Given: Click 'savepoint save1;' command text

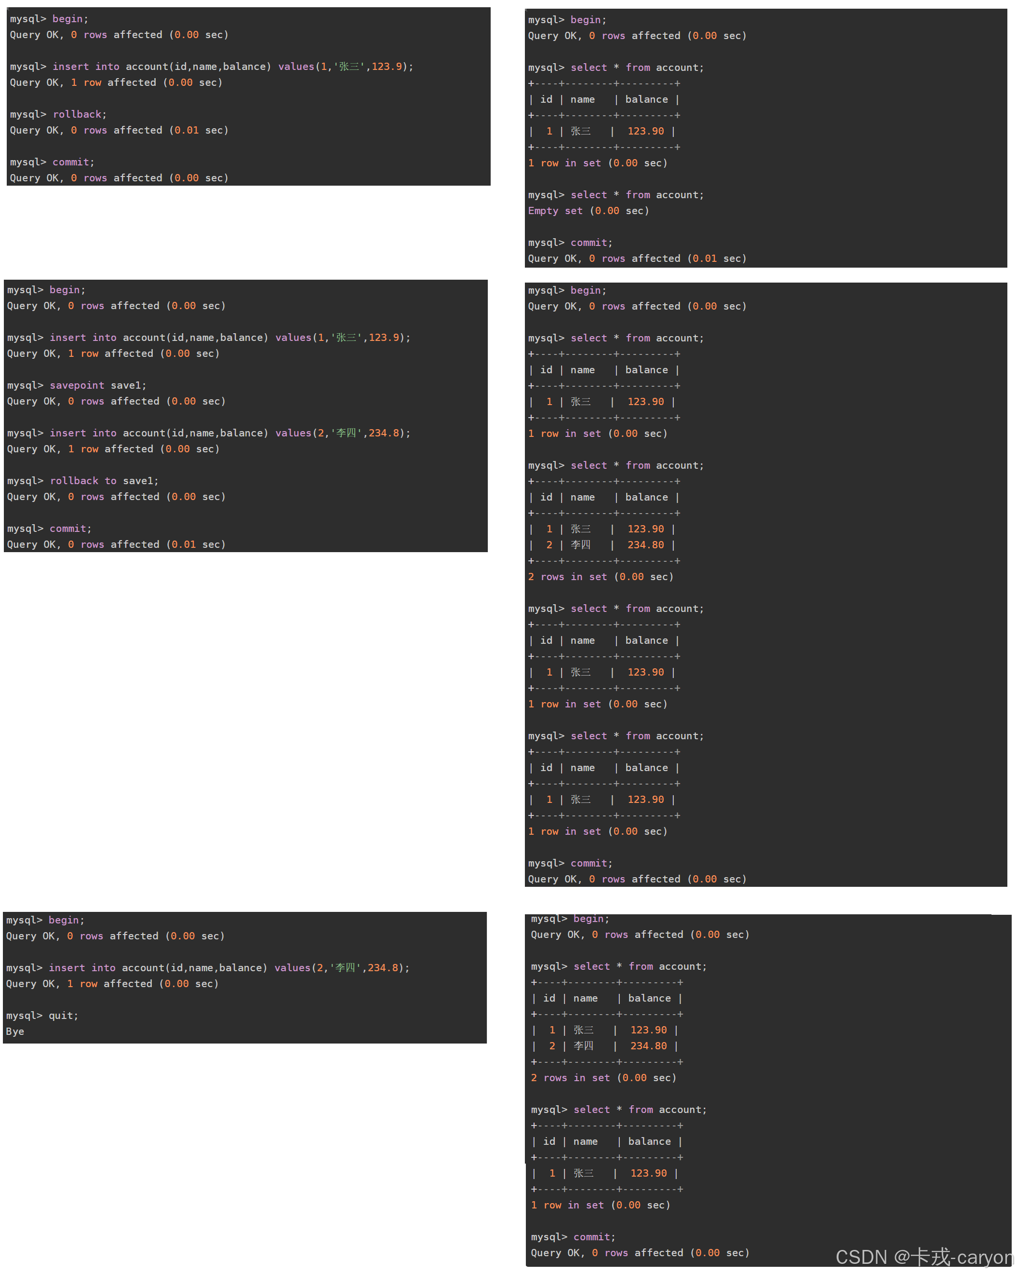Looking at the screenshot, I should [97, 385].
